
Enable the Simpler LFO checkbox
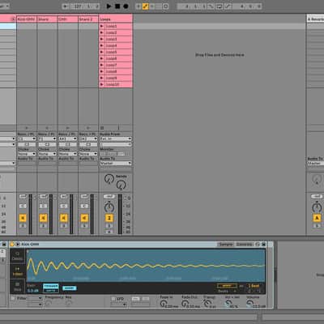click(114, 299)
